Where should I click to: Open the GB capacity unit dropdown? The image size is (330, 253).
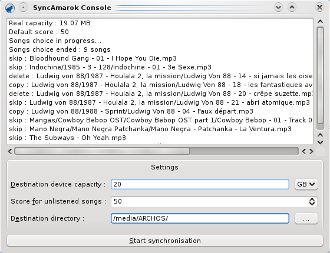(x=306, y=184)
